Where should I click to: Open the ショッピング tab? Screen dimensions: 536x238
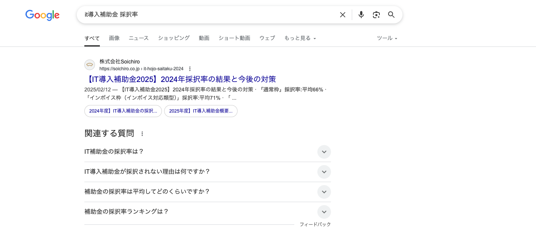[174, 38]
